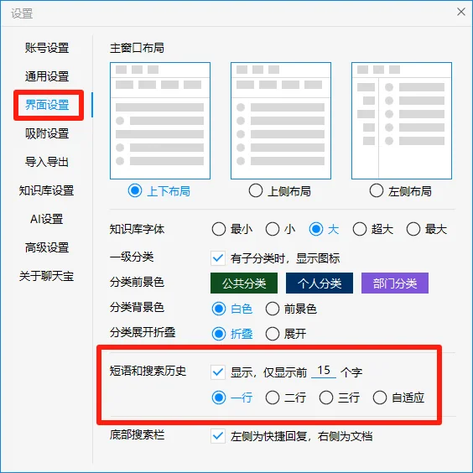Select 界面设置 in the sidebar
The image size is (473, 473).
coord(47,105)
